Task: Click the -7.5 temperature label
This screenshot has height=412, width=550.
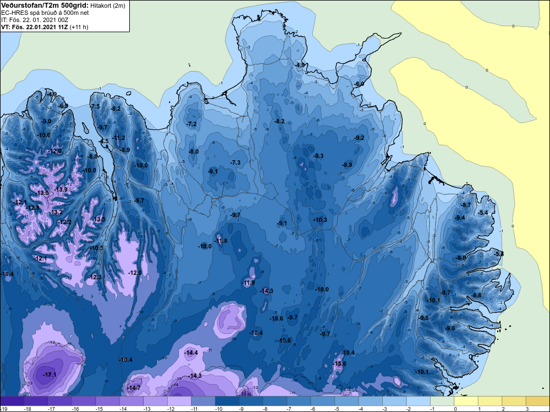Action: [95, 106]
